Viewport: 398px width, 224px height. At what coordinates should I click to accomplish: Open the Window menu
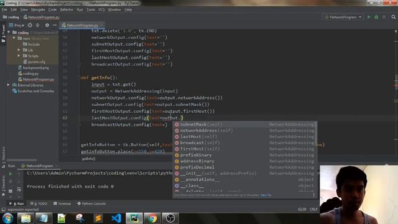click(114, 10)
